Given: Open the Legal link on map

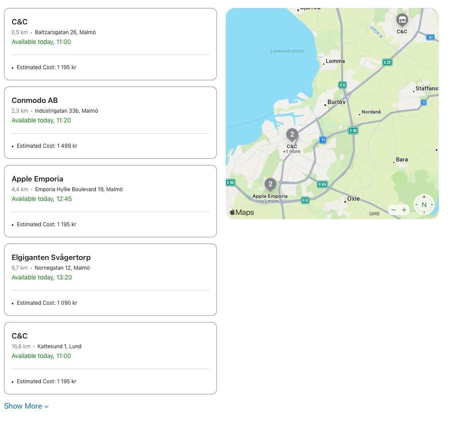Looking at the screenshot, I should coord(374,213).
